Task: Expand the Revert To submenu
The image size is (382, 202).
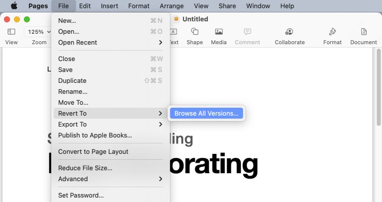Action: pyautogui.click(x=110, y=113)
